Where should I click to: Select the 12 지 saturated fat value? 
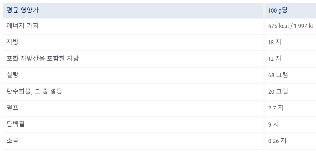pos(275,59)
